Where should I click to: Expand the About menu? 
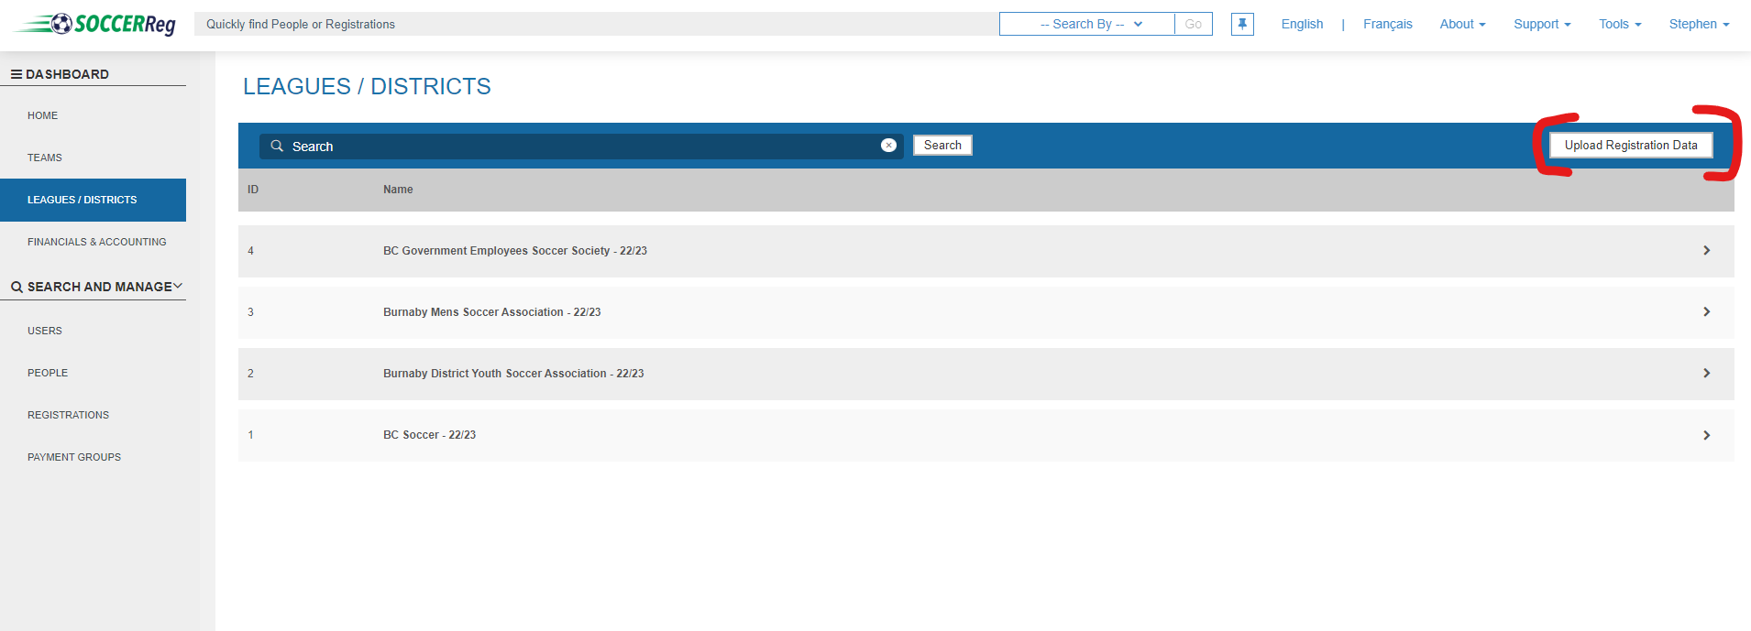click(1462, 24)
